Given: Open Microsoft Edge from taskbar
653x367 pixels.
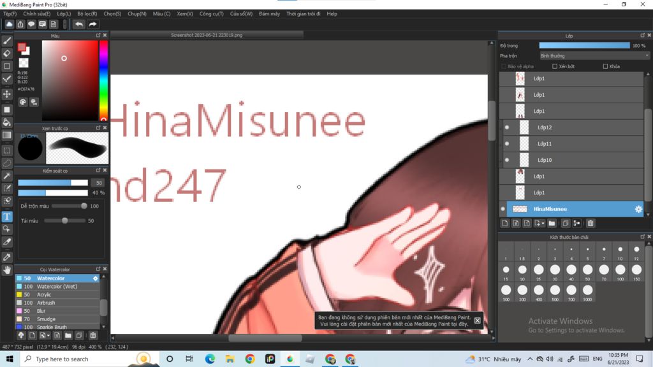Looking at the screenshot, I should pyautogui.click(x=210, y=359).
